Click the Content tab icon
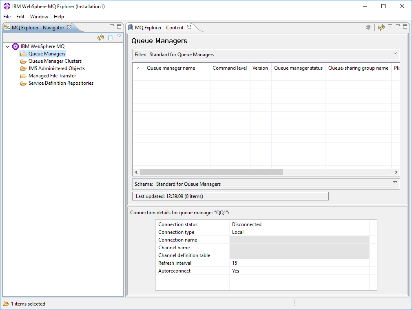This screenshot has height=310, width=412. [130, 28]
